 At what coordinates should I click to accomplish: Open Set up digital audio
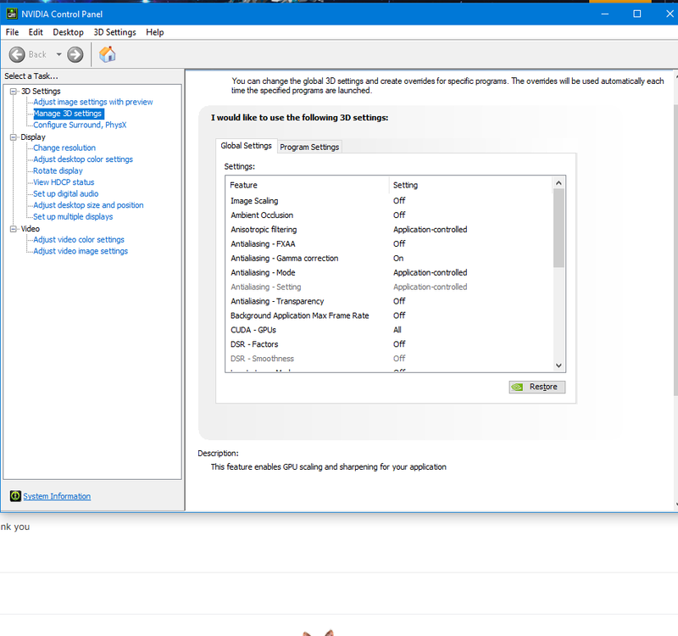[66, 194]
